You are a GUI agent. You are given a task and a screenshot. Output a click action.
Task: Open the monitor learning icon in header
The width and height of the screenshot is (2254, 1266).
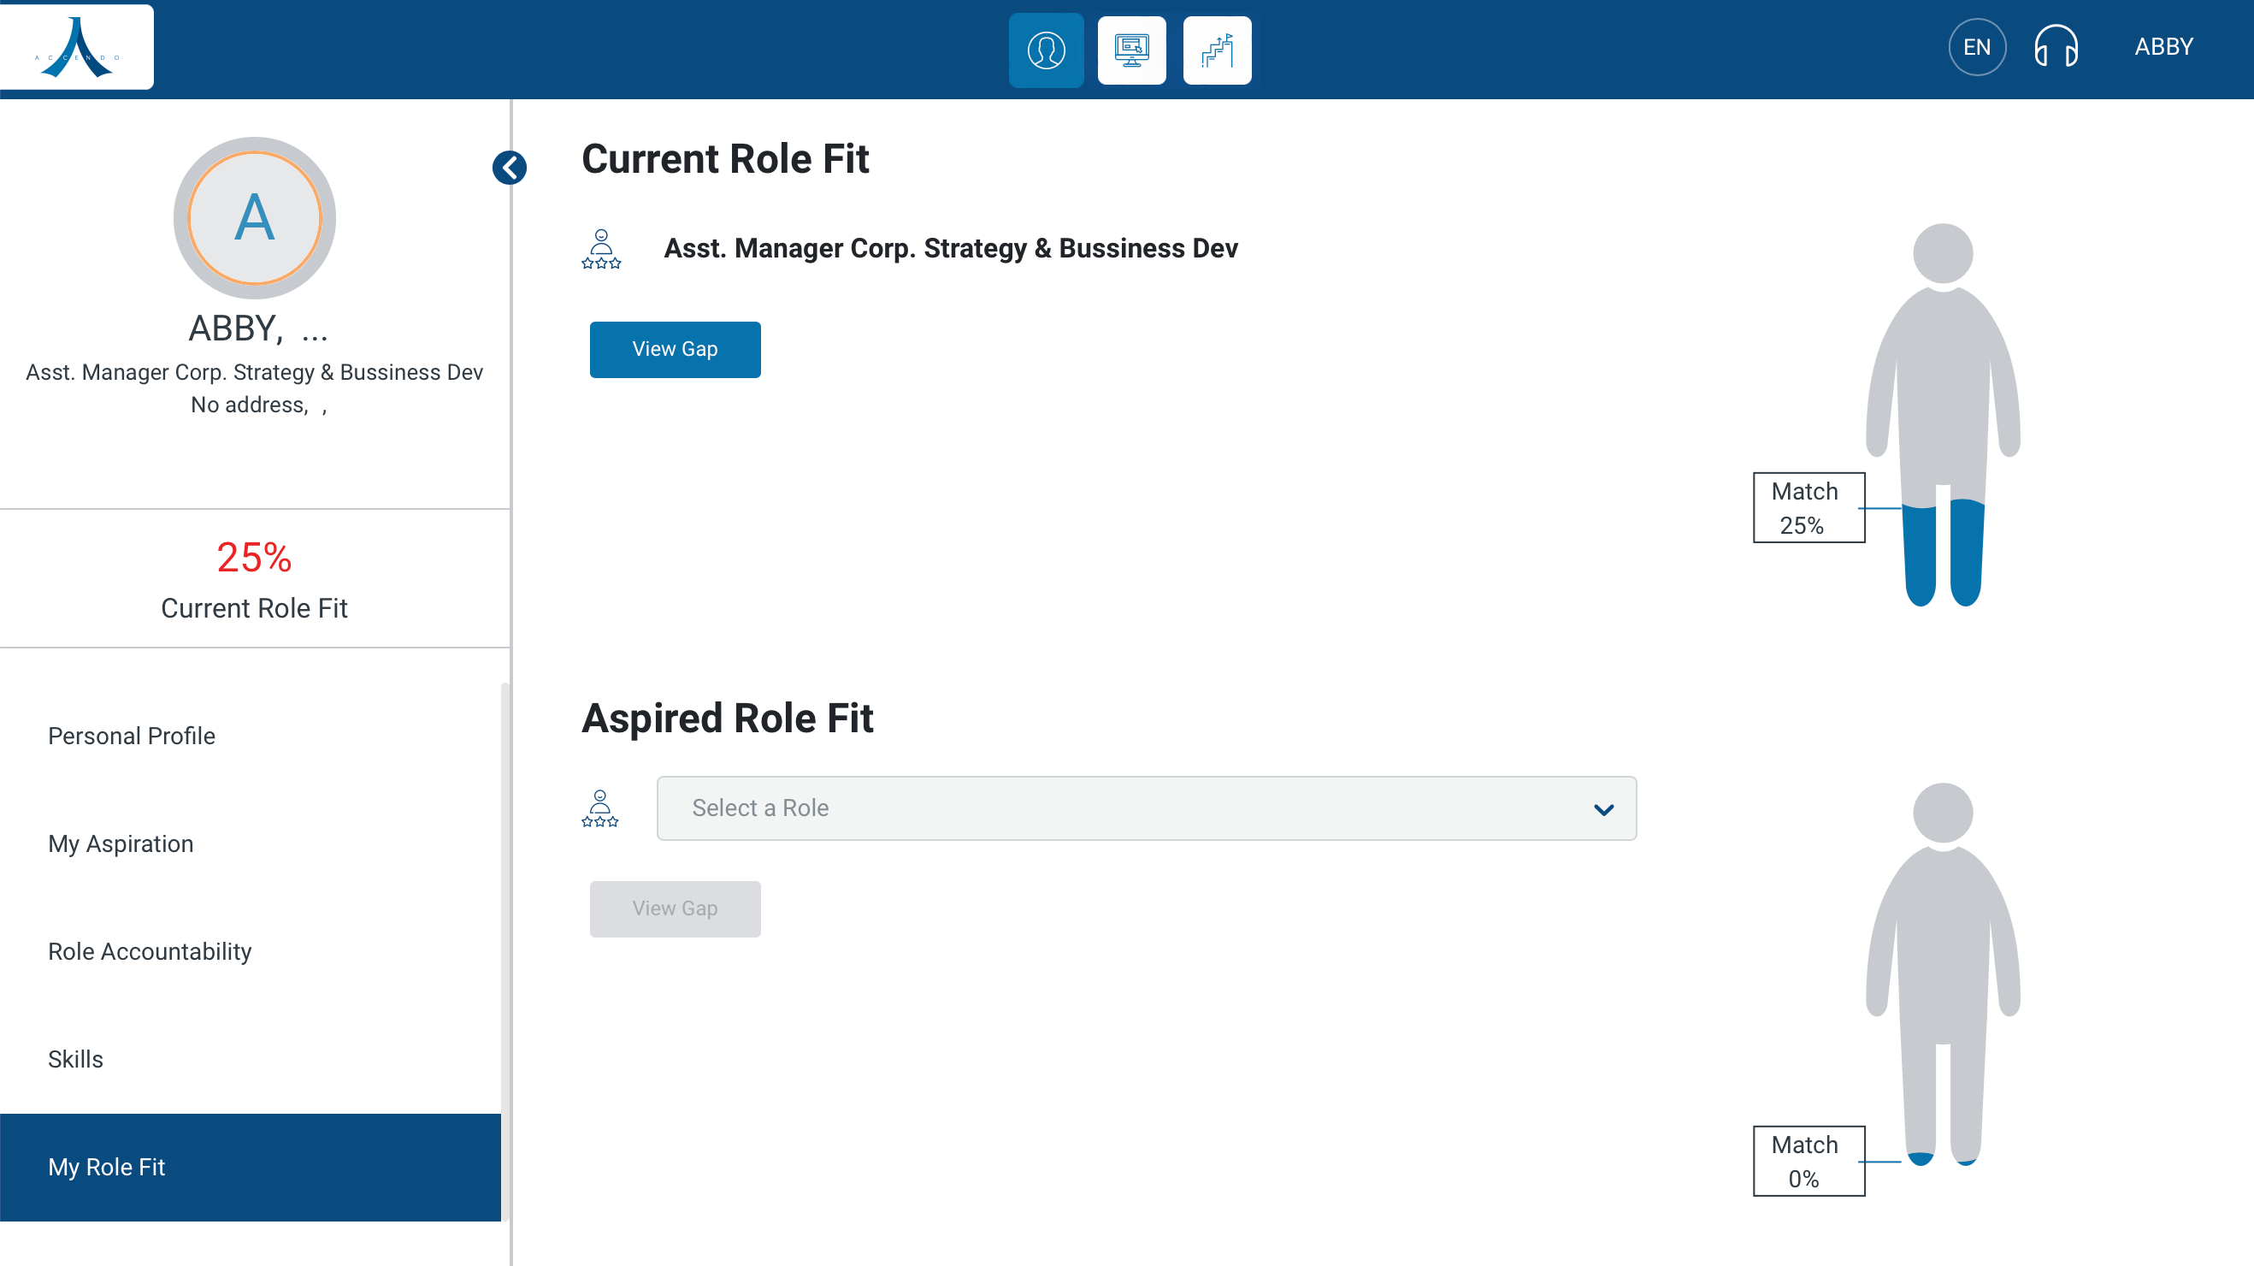pos(1131,50)
